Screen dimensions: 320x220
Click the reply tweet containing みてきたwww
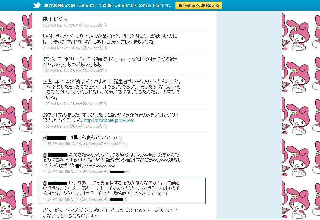tap(112, 160)
